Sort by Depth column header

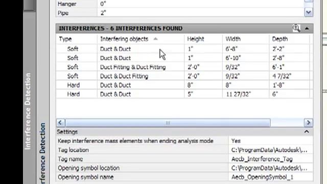pyautogui.click(x=290, y=39)
